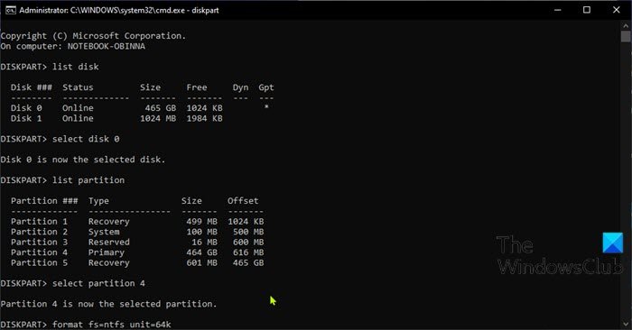The height and width of the screenshot is (330, 632).
Task: Click the 'Status' column header
Action: pyautogui.click(x=78, y=87)
